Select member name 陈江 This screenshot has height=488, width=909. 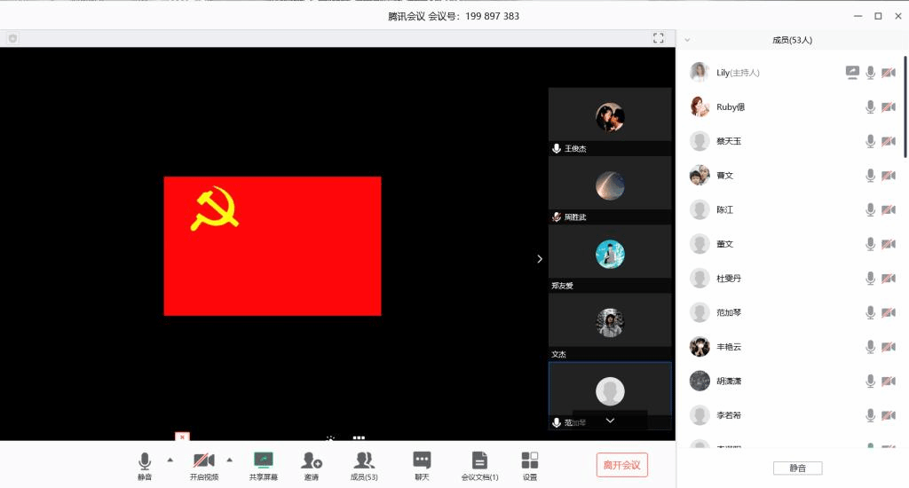click(x=724, y=209)
